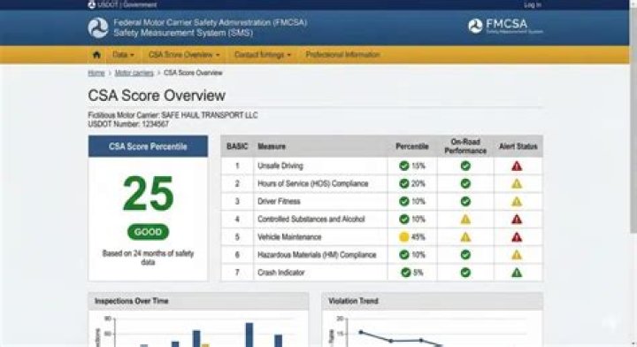Click the red alert triangle for Unsafe Driving
637x347 pixels.
pyautogui.click(x=517, y=166)
